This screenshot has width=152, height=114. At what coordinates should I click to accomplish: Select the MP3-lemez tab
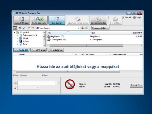click(x=39, y=50)
